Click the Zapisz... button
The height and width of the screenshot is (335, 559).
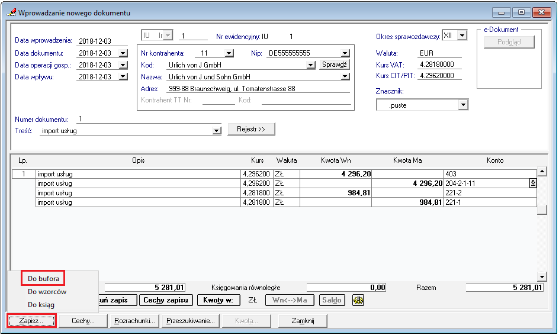(31, 321)
